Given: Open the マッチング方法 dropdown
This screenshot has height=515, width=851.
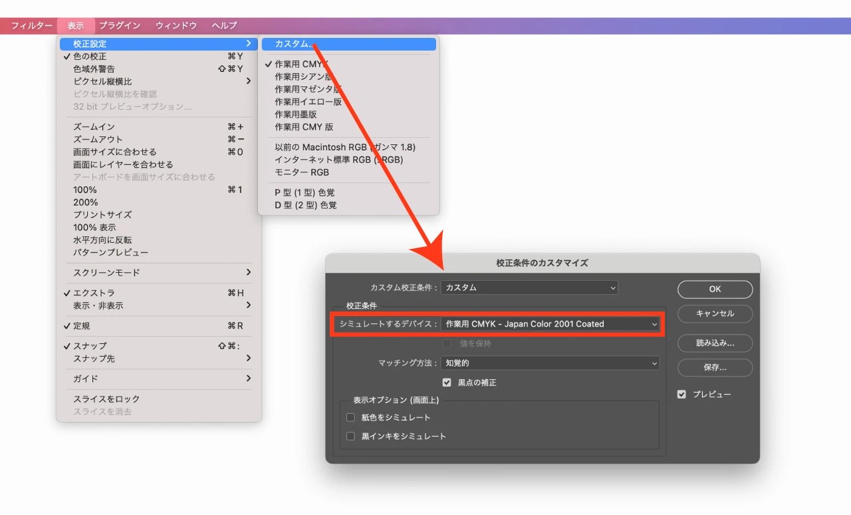Looking at the screenshot, I should [550, 364].
